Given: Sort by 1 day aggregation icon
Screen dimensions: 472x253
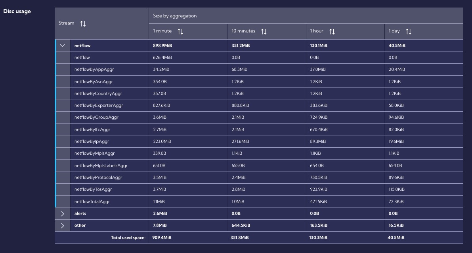Looking at the screenshot, I should 409,31.
